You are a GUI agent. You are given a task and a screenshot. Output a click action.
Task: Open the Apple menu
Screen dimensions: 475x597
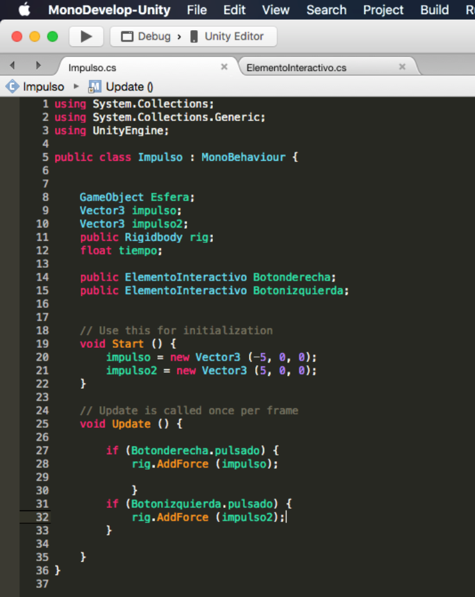(24, 10)
